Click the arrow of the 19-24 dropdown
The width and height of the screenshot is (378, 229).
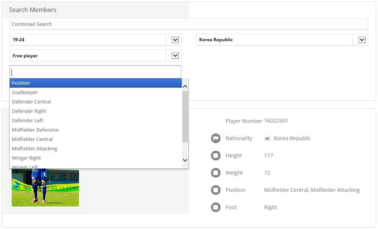[x=175, y=39]
